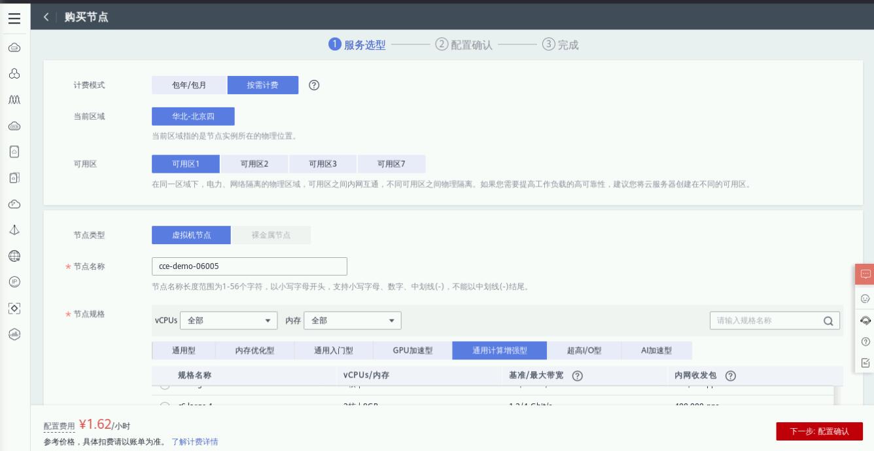874x451 pixels.
Task: Choose 可用区3 availability zone
Action: click(323, 164)
